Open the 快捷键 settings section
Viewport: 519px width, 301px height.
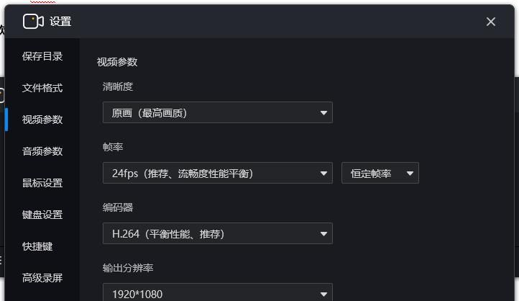(x=37, y=246)
